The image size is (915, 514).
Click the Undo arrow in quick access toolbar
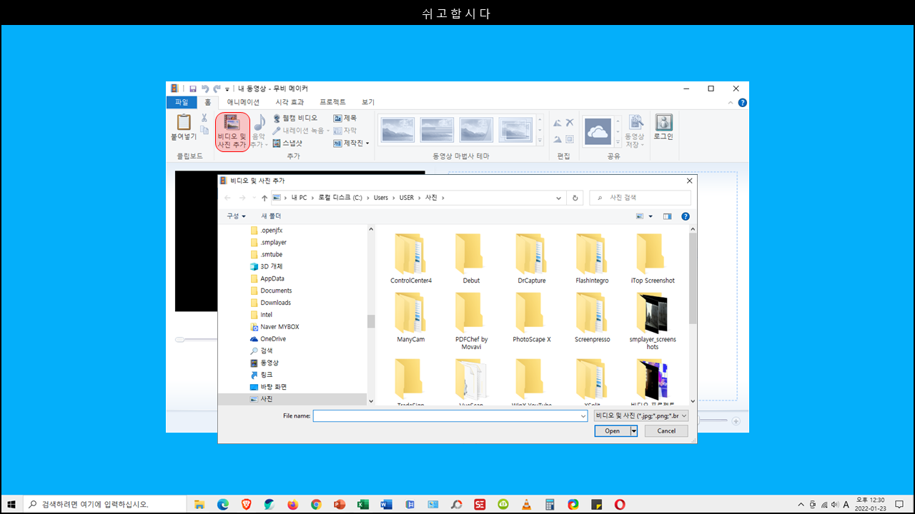click(x=205, y=89)
